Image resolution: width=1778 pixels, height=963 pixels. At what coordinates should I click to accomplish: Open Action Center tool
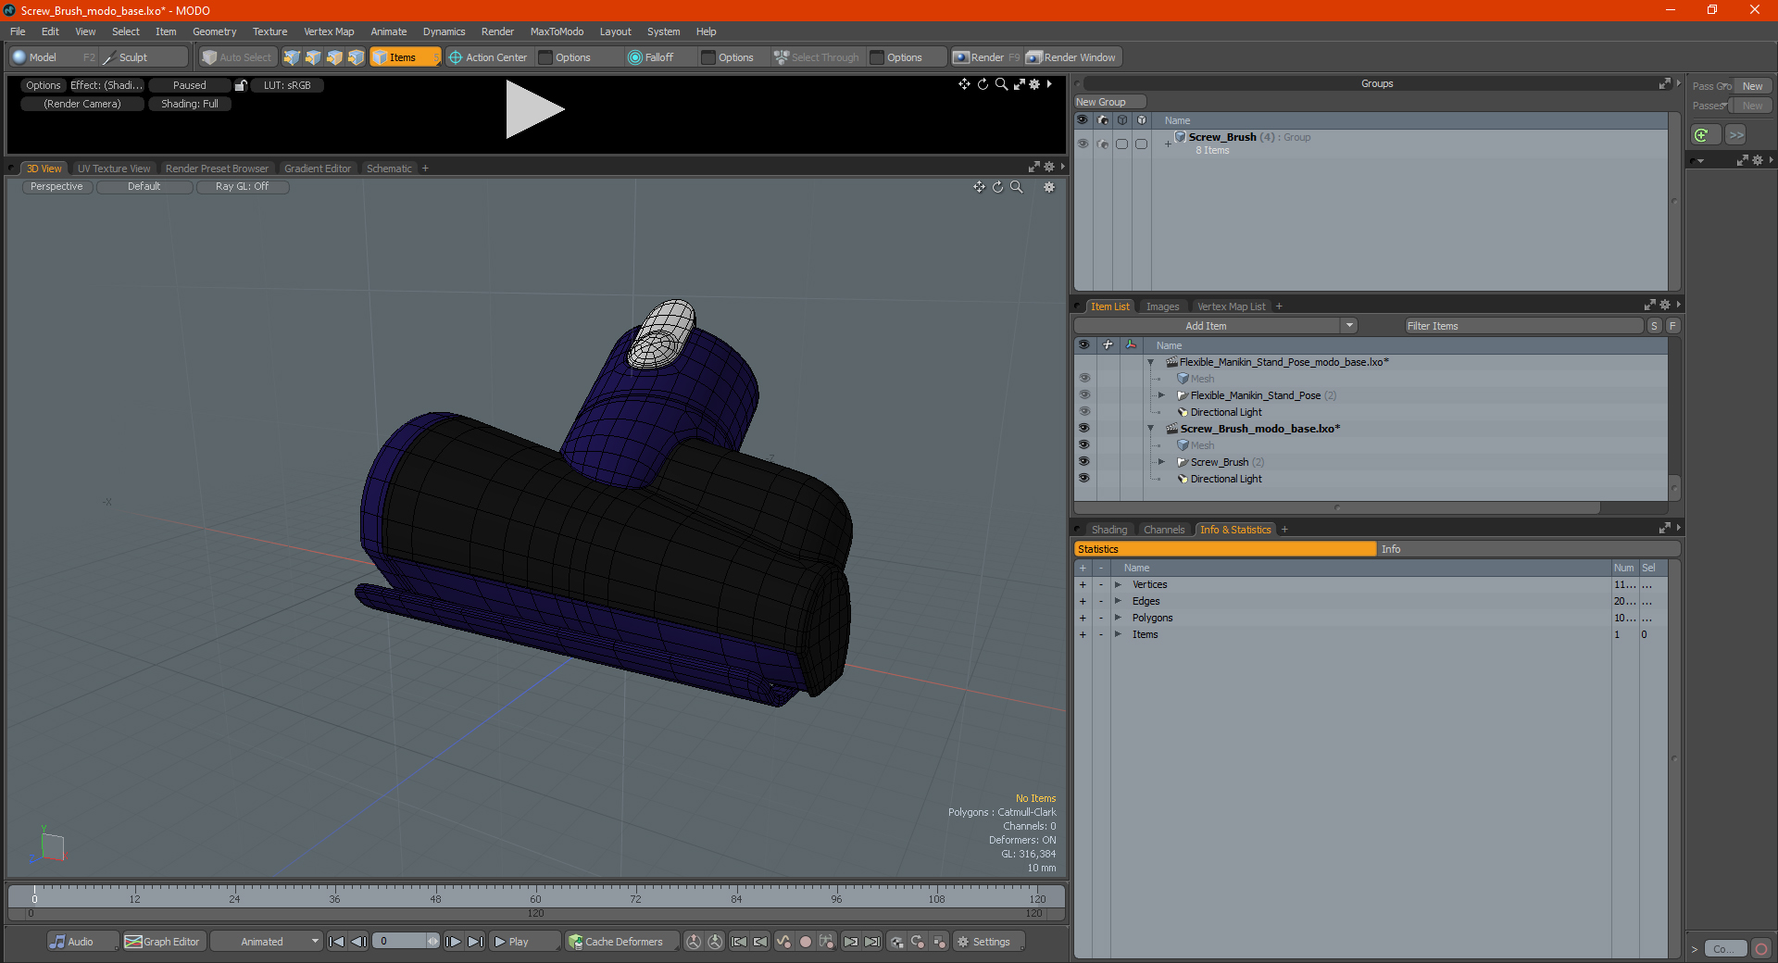coord(488,57)
